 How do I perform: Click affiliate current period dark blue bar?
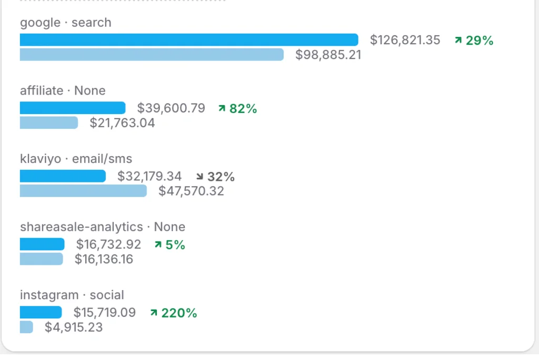[x=73, y=108]
